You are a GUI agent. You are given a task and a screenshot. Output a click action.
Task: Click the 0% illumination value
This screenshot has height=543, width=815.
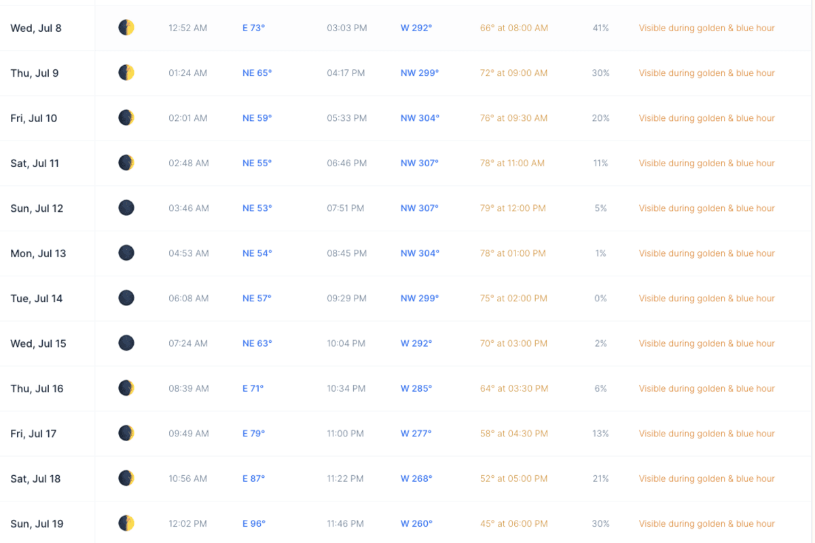600,298
